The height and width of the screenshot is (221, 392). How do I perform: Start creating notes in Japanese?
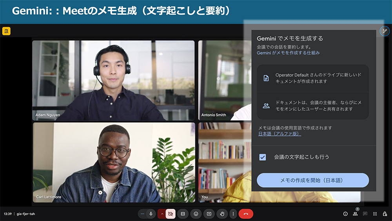(x=313, y=180)
